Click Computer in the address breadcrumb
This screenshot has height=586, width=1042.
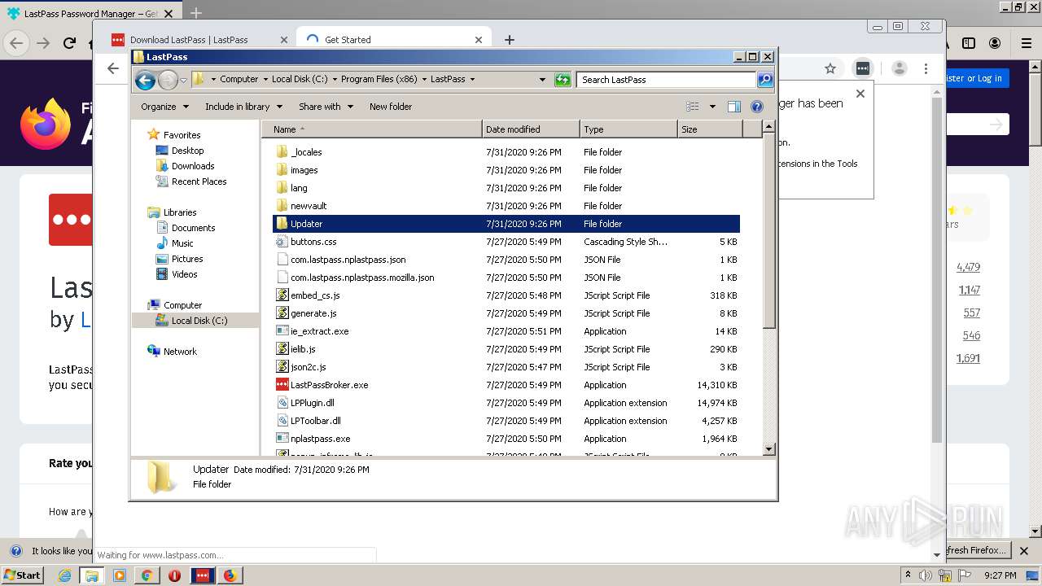(239, 80)
